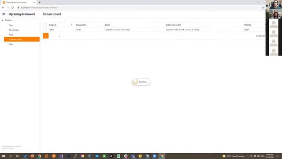The height and width of the screenshot is (159, 282).
Task: Open the browser tab search chevron
Action: tap(258, 2)
